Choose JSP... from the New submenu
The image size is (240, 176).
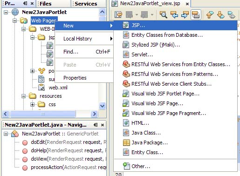coord(175,25)
